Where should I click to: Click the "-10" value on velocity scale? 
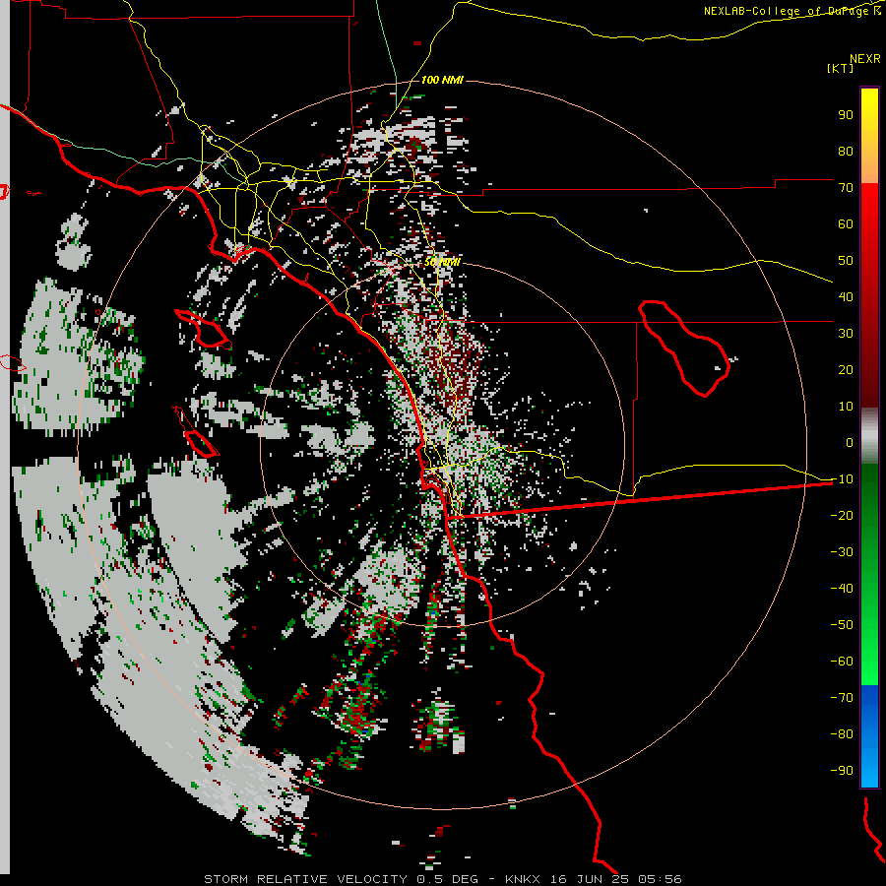point(842,479)
